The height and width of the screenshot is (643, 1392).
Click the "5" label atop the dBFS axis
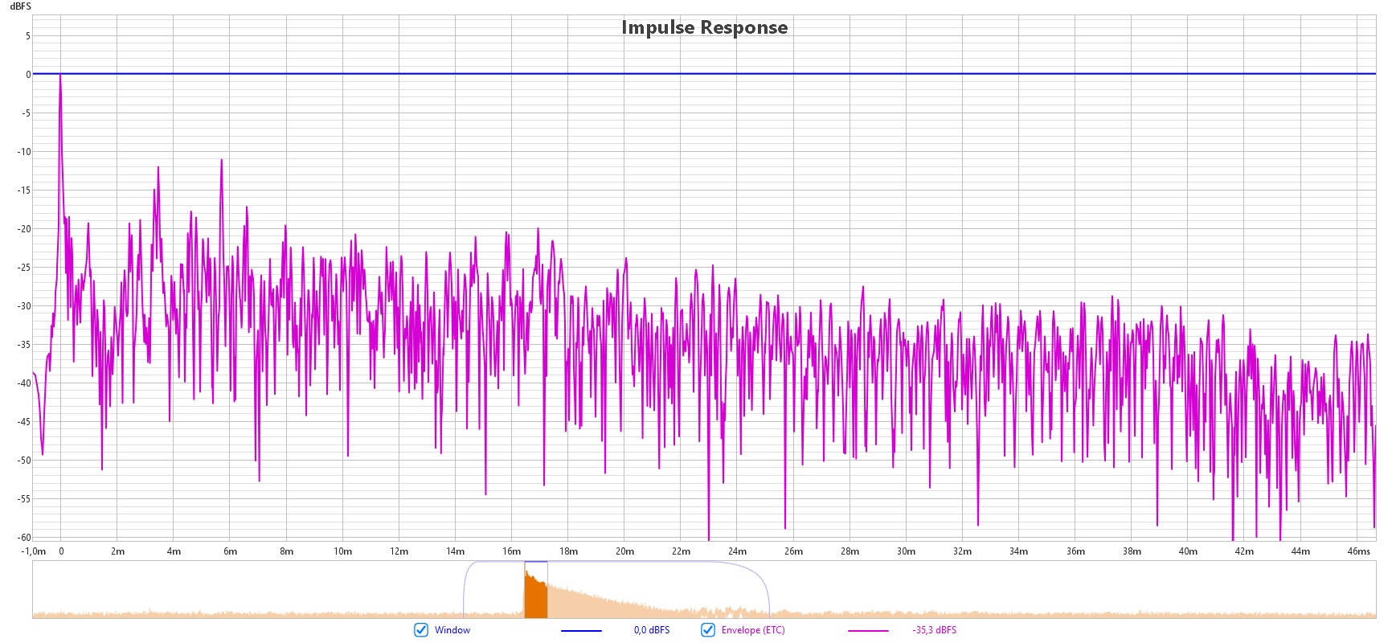28,36
